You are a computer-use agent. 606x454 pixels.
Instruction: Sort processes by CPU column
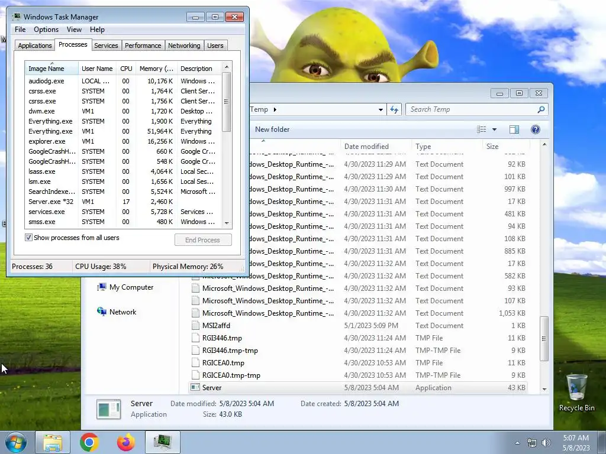126,69
